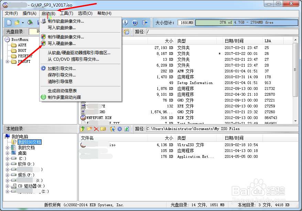
Task: Expand the 桌面 tree node
Action: [7, 153]
